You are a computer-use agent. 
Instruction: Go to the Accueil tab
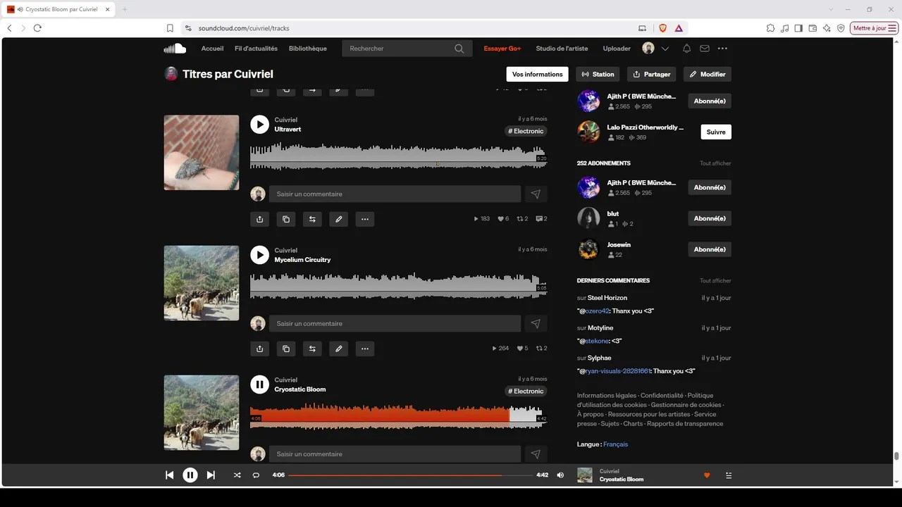212,49
